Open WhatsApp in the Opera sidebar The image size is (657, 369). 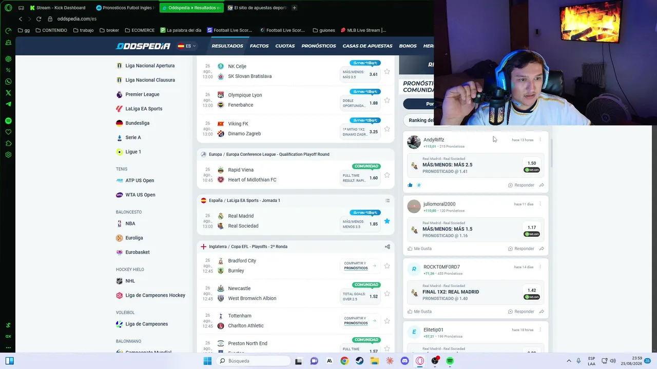tap(8, 81)
